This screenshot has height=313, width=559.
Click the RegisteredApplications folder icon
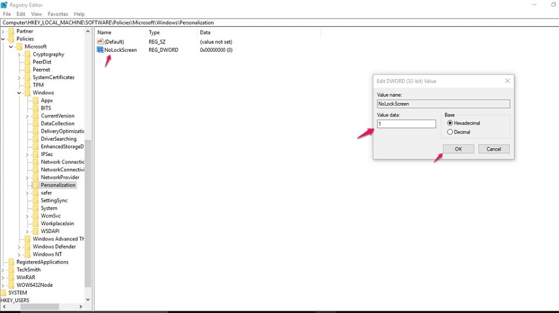tap(11, 262)
